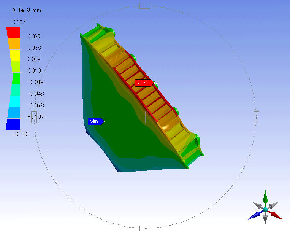Click the legend value 0.097

[x=34, y=37]
